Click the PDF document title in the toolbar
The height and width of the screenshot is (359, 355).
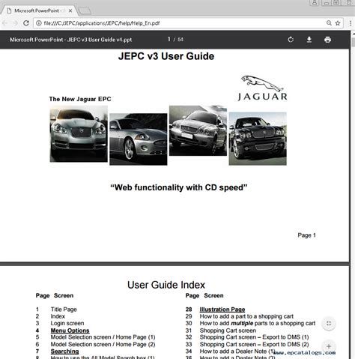pos(71,40)
